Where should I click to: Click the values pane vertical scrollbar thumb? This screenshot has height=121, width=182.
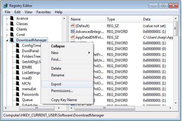pos(176,28)
